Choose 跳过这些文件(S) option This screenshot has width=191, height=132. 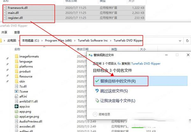(114, 91)
